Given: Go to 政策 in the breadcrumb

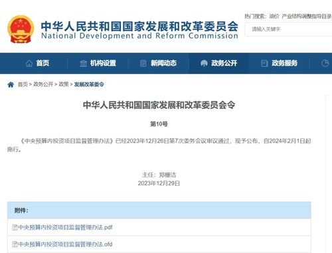Looking at the screenshot, I should [64, 84].
